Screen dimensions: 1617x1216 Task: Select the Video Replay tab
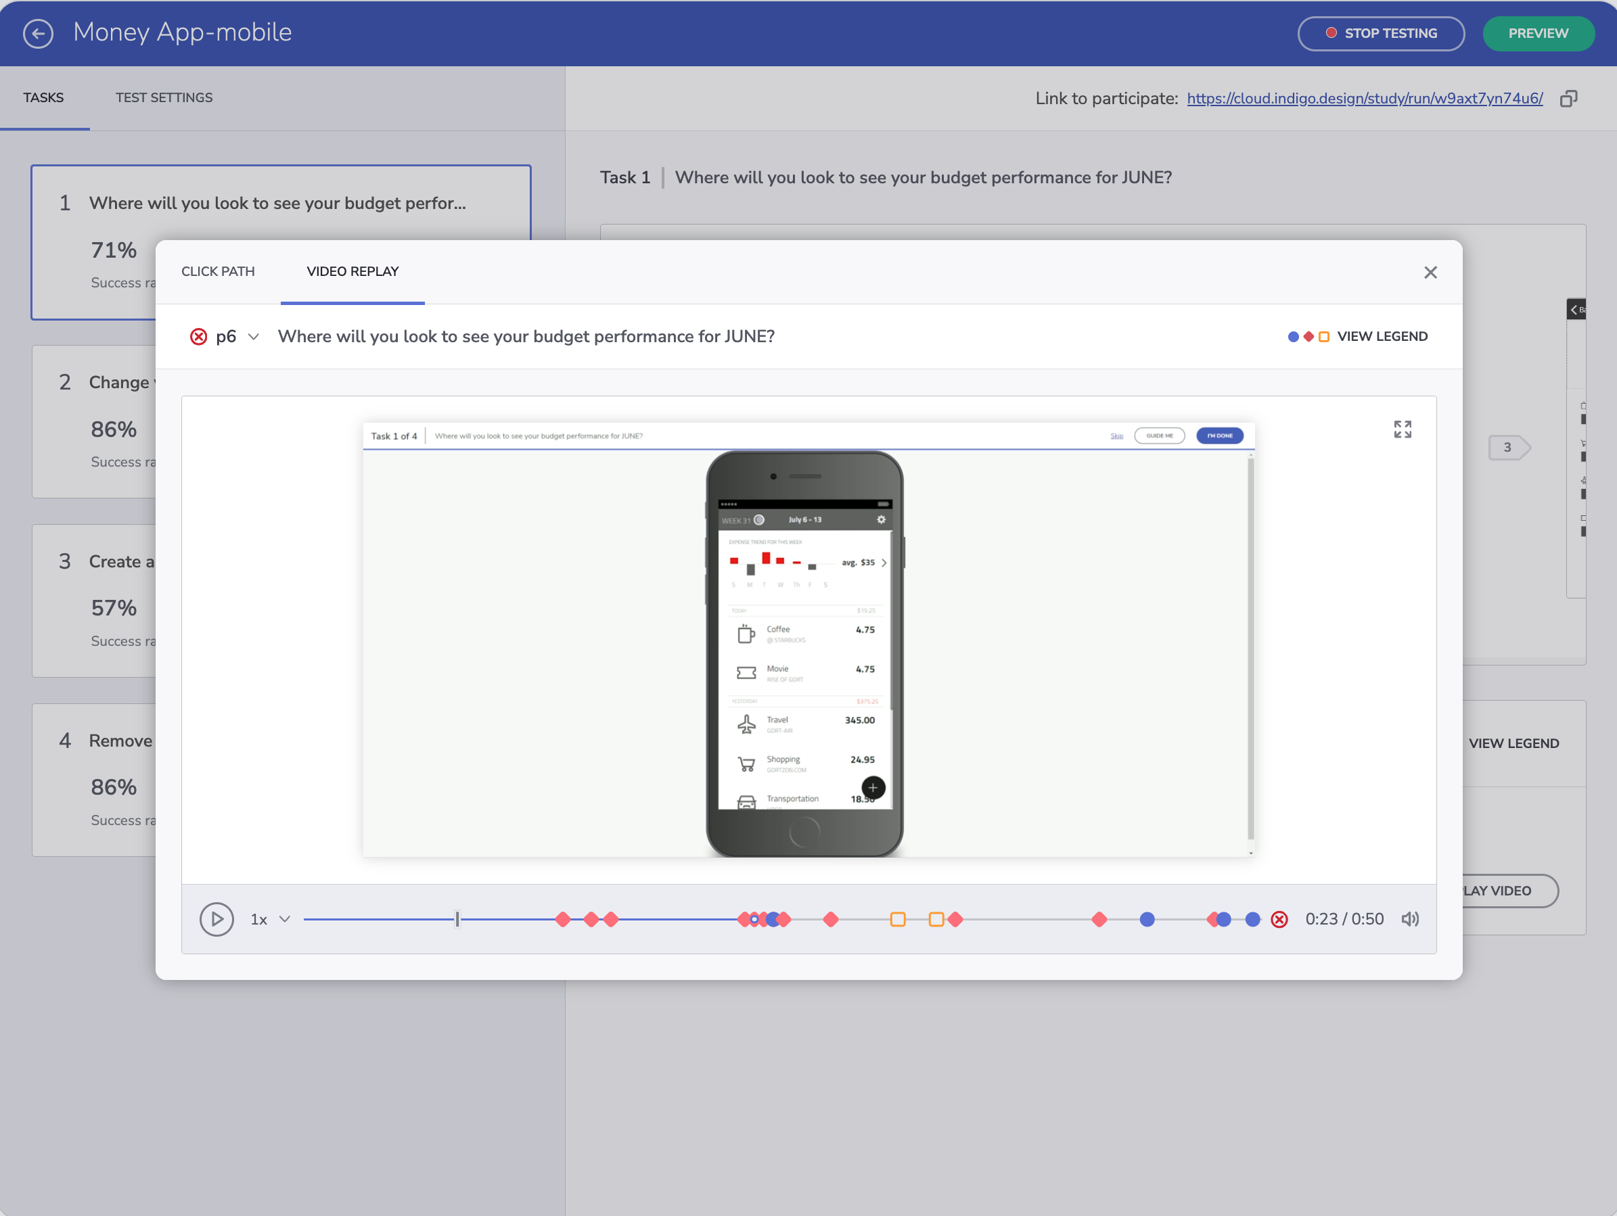[352, 272]
